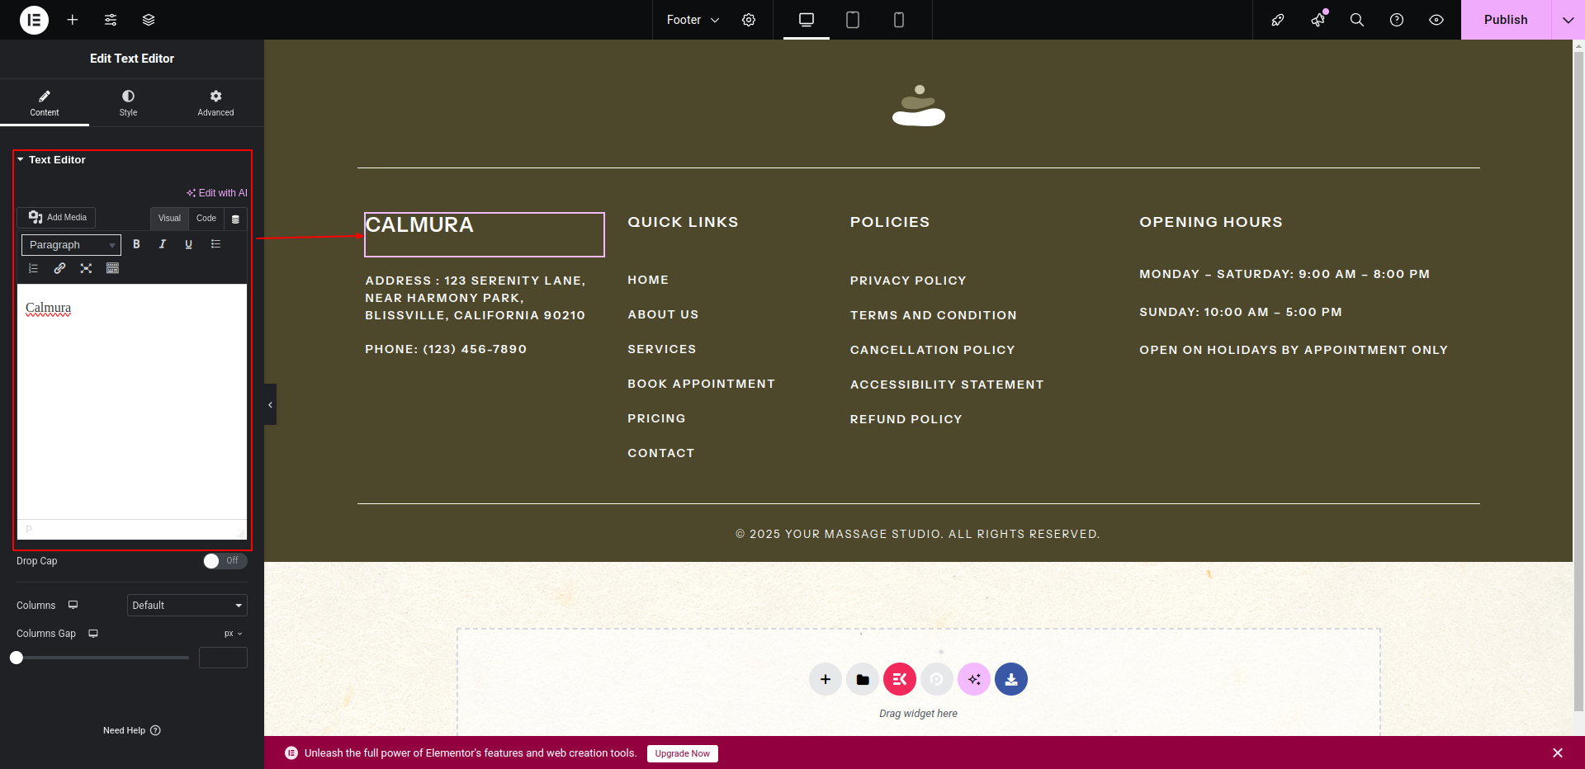This screenshot has width=1585, height=769.
Task: Expand the Columns Default dropdown
Action: 187,606
